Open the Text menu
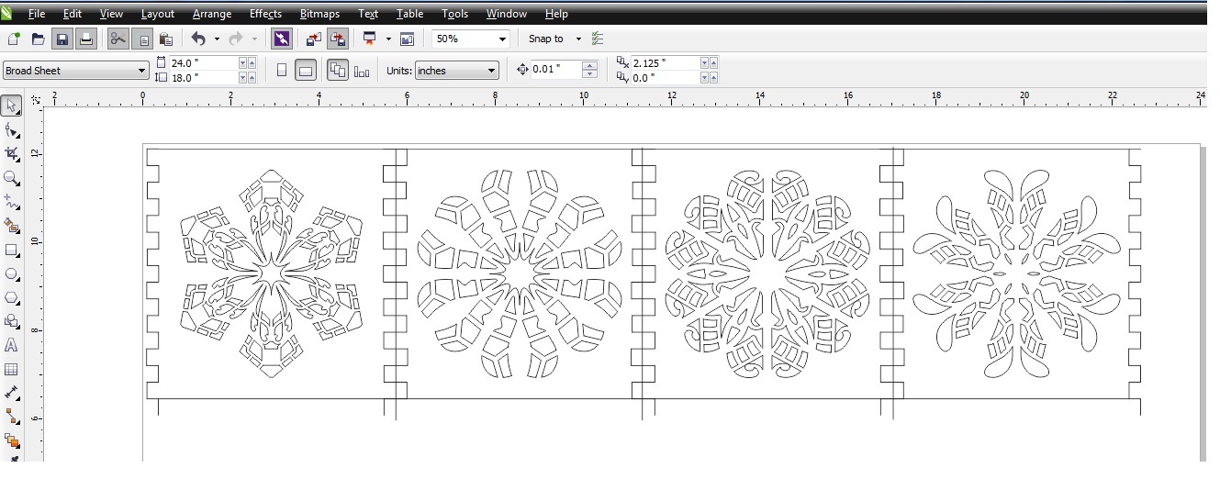 click(368, 14)
